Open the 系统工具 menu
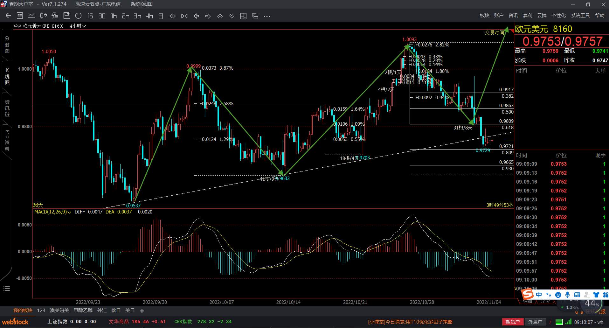The width and height of the screenshot is (609, 328). [580, 16]
